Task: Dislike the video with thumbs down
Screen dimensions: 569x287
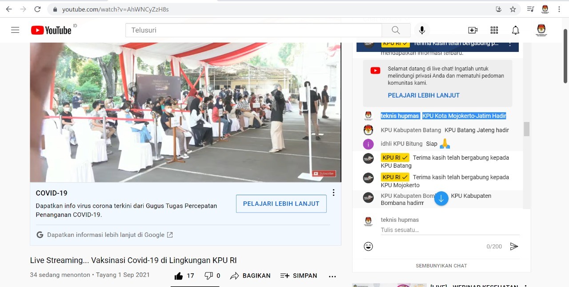Action: tap(208, 276)
